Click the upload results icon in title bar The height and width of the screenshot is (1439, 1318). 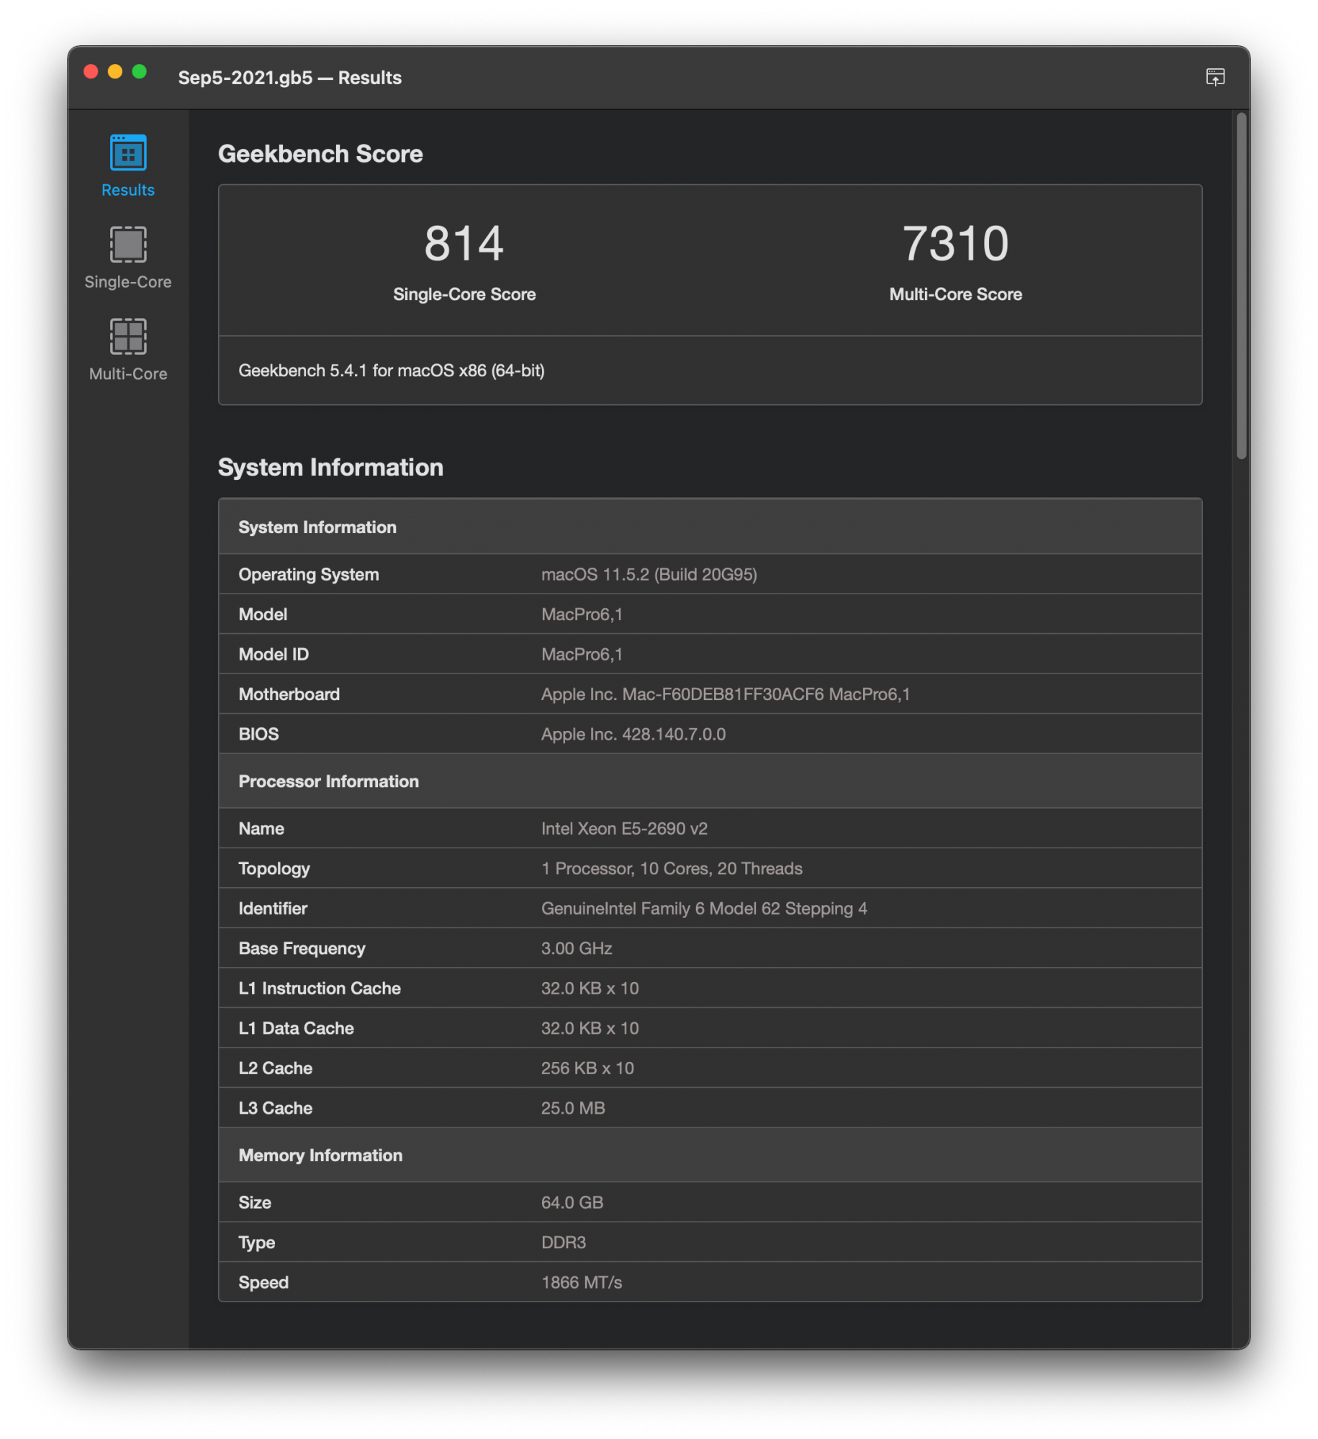(1216, 77)
